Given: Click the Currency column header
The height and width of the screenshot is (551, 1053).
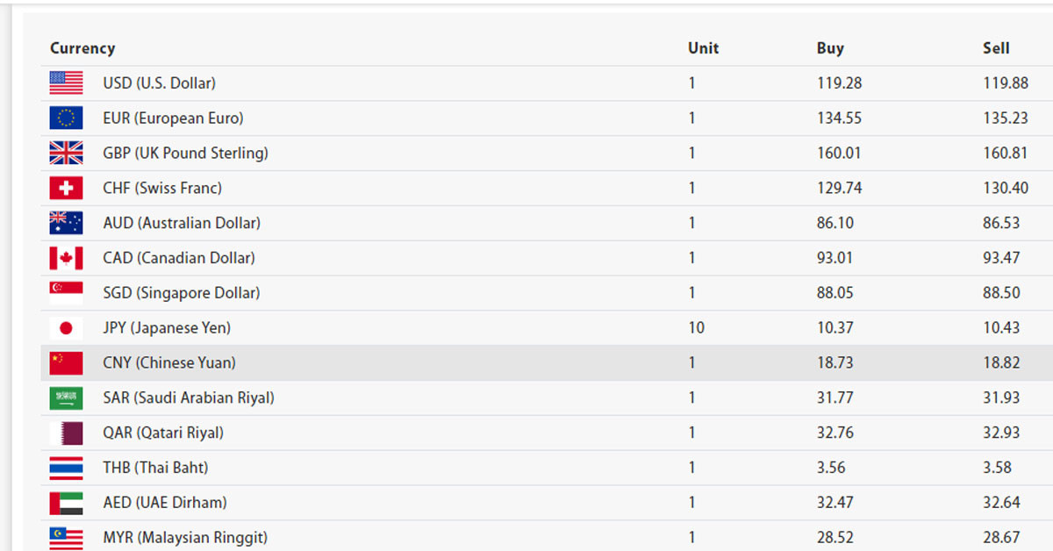Looking at the screenshot, I should 82,48.
